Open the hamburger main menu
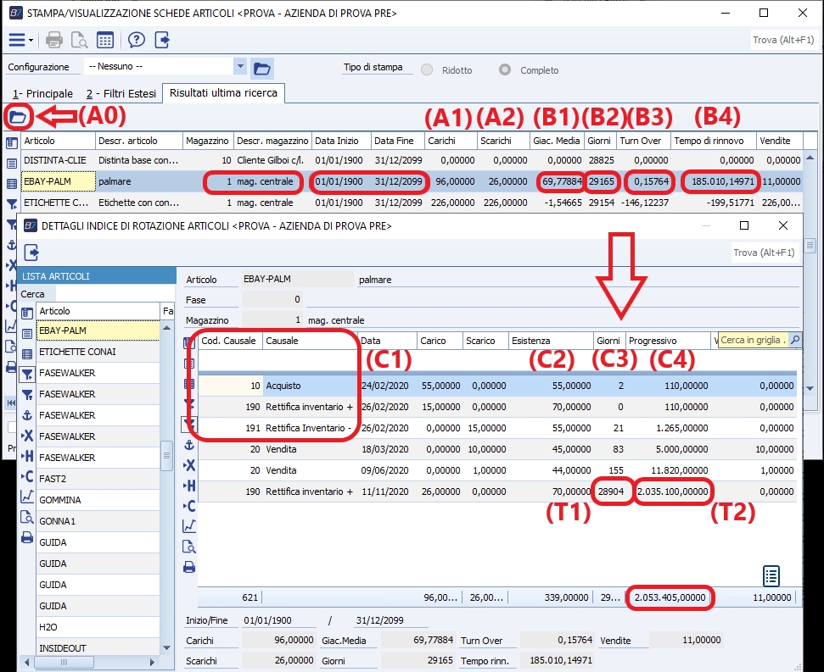Viewport: 824px width, 672px height. click(17, 40)
